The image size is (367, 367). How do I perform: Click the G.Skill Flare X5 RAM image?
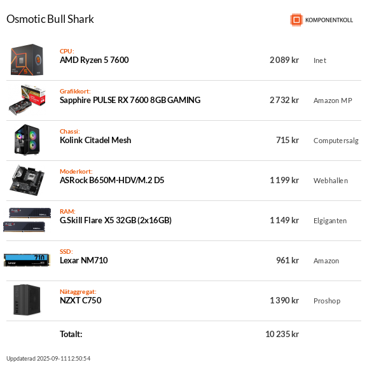click(x=27, y=220)
